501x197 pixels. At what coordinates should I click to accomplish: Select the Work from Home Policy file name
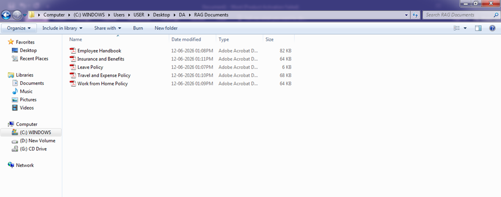click(102, 84)
